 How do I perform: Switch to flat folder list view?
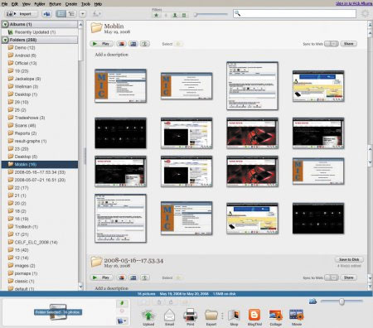click(61, 14)
